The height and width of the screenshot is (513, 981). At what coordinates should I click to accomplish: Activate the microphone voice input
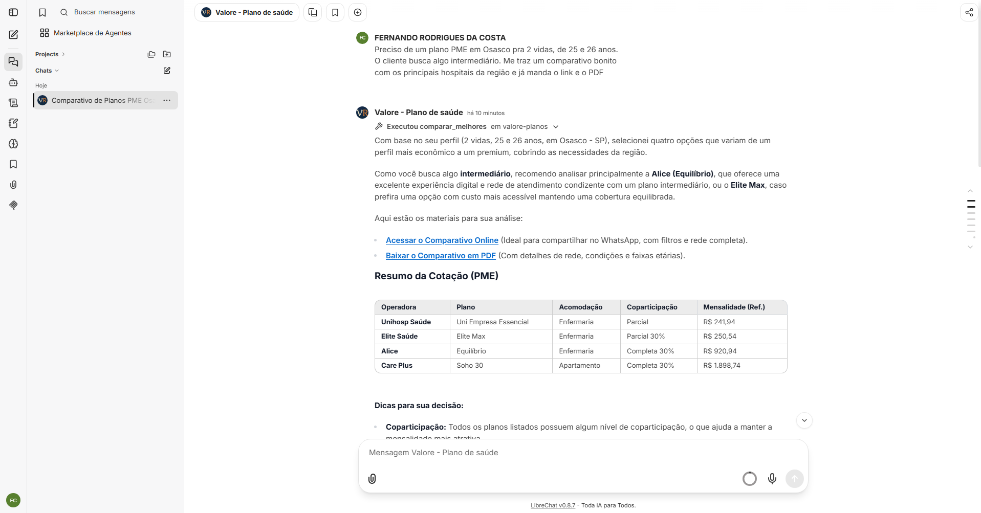[x=772, y=479]
